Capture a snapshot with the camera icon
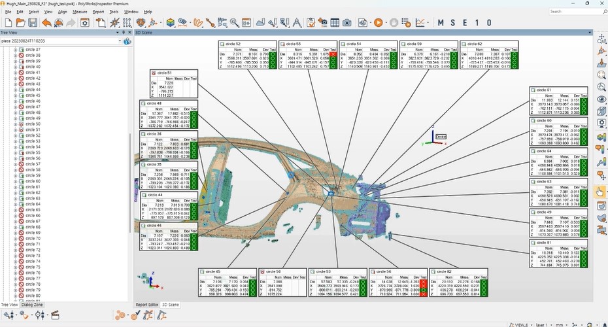Screen dimensions: 608x327 347,23
